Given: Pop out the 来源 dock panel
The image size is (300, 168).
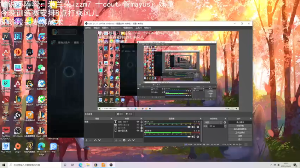Looking at the screenshot, I should pyautogui.click(x=141, y=118).
